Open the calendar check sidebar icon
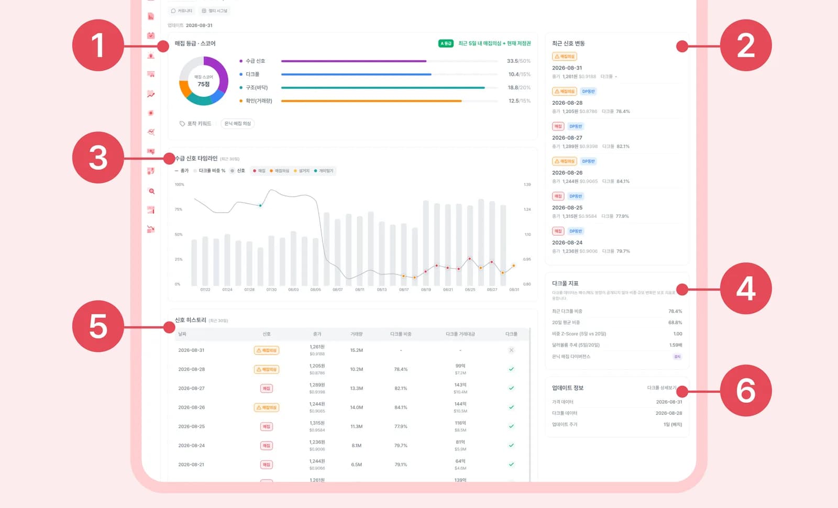The width and height of the screenshot is (838, 508). [x=151, y=36]
